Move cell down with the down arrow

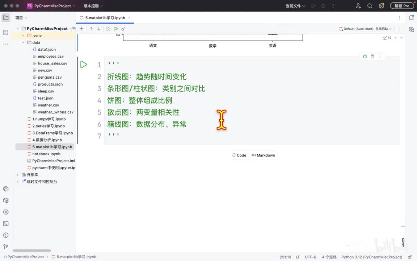99,29
